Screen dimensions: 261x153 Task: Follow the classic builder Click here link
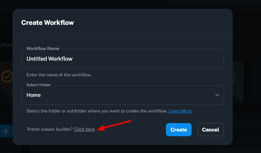point(84,129)
